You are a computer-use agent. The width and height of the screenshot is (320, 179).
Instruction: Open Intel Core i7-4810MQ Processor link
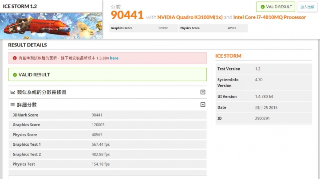[x=269, y=17]
